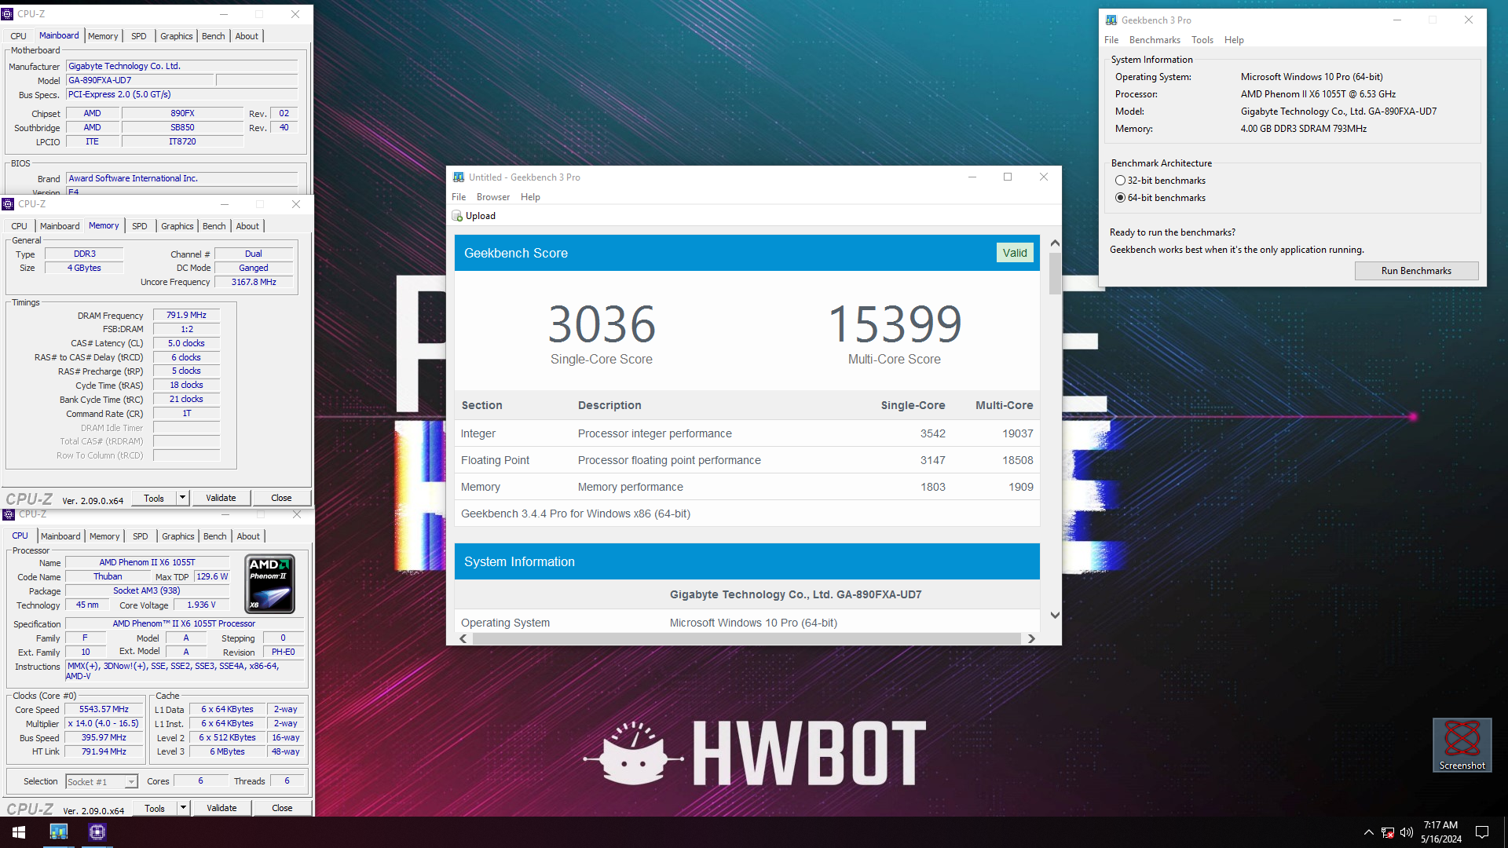Click the Untitled Geekbench results window icon
The image size is (1508, 848).
pos(459,177)
